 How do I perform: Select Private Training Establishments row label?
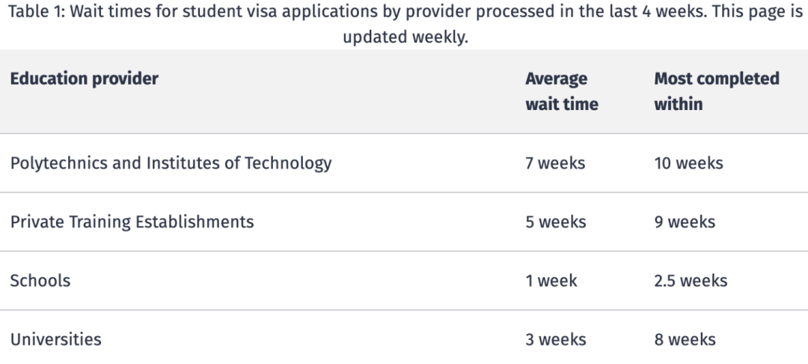[x=132, y=222]
